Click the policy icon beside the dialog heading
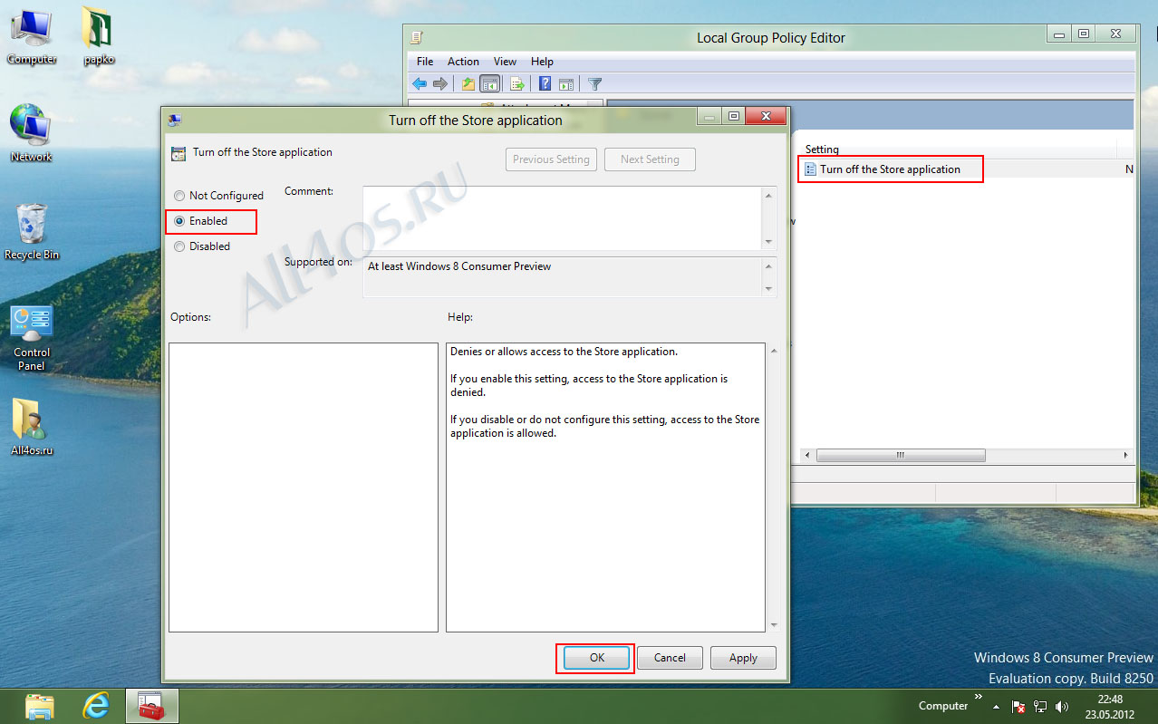This screenshot has height=724, width=1158. point(179,153)
